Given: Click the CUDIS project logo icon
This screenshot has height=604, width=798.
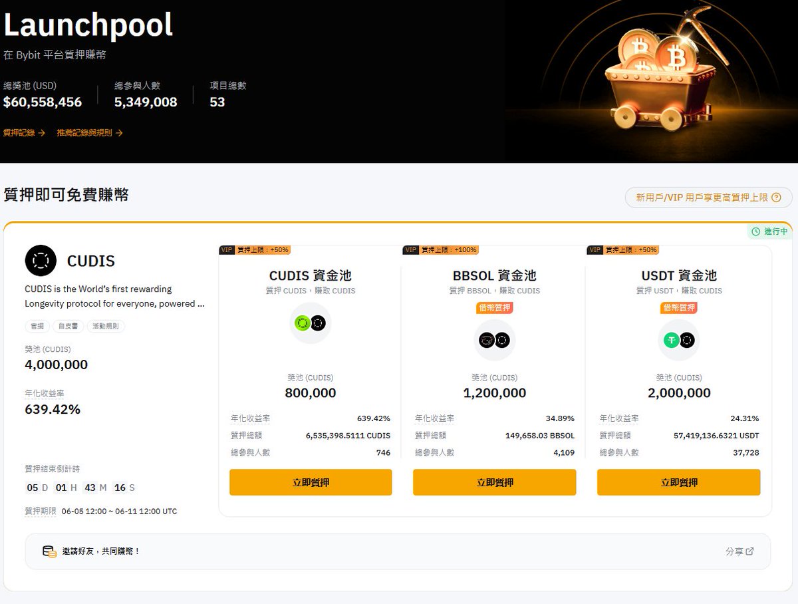Looking at the screenshot, I should point(41,261).
